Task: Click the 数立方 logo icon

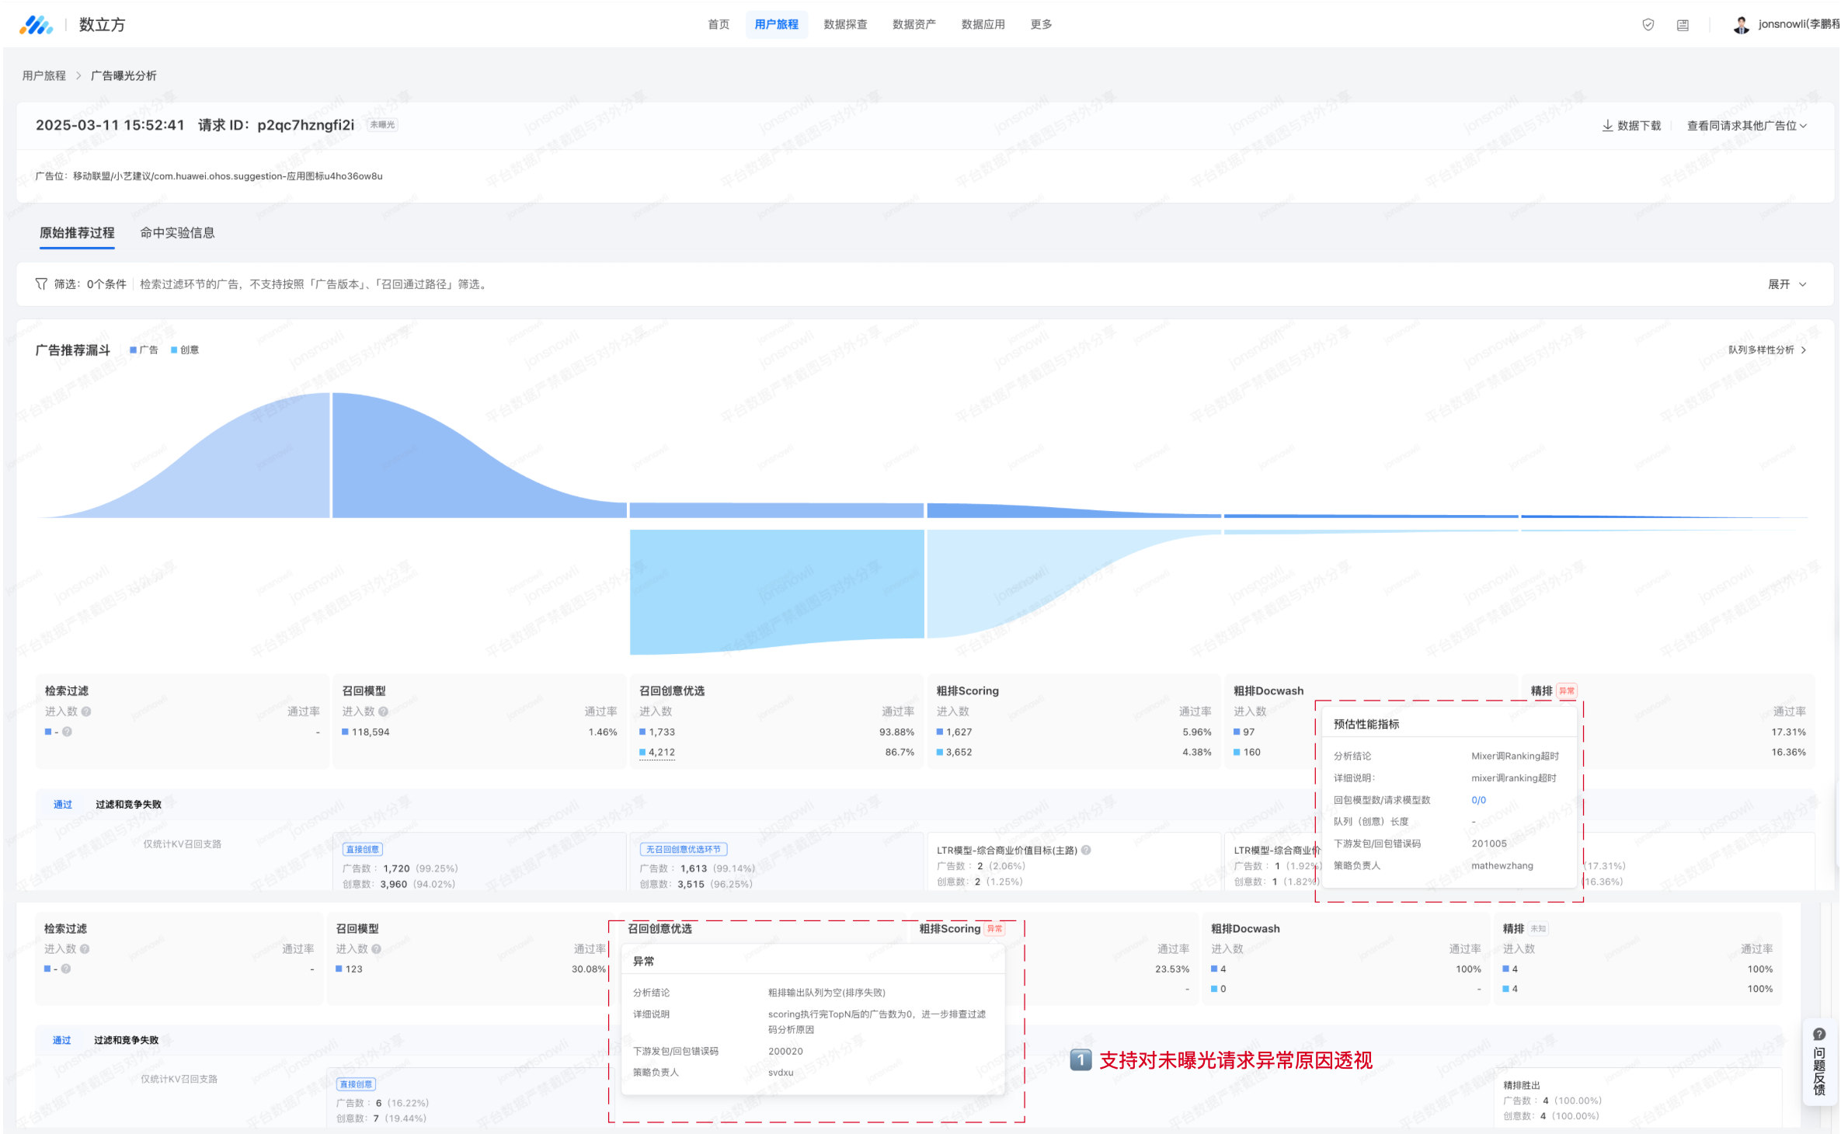Action: 36,25
